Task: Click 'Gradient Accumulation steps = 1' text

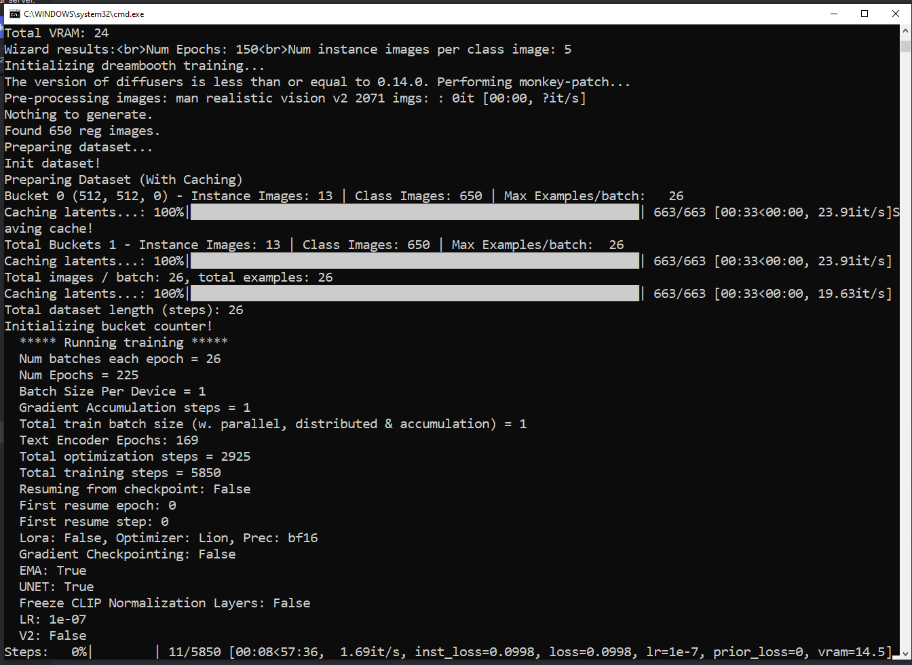Action: point(135,408)
